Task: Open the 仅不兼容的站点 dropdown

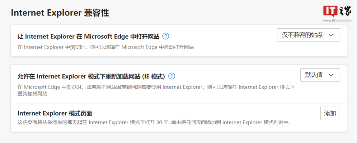Action: pyautogui.click(x=308, y=35)
